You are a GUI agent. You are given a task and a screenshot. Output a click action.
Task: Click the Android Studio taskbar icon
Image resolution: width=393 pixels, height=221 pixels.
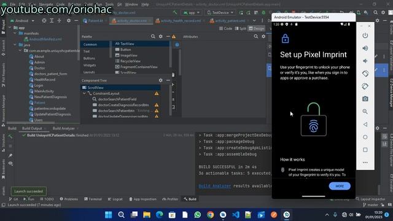[x=287, y=215]
